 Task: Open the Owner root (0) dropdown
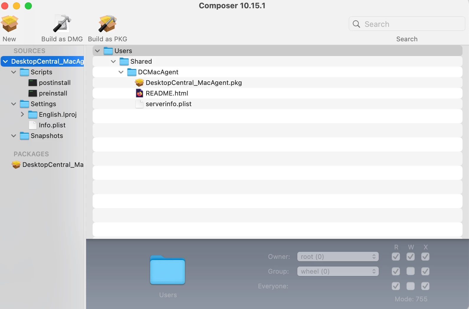tap(338, 257)
